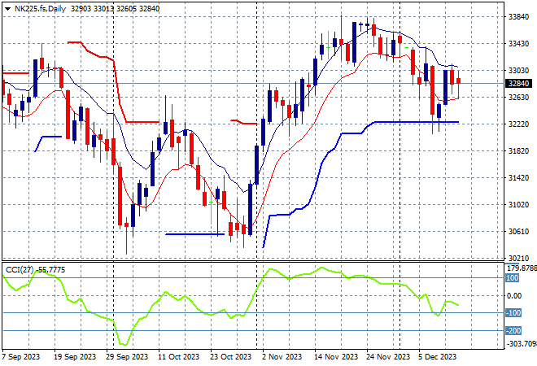Click the dropdown triangle beside NK225.fs,Daily
Screen dimensions: 537x366
7,7
